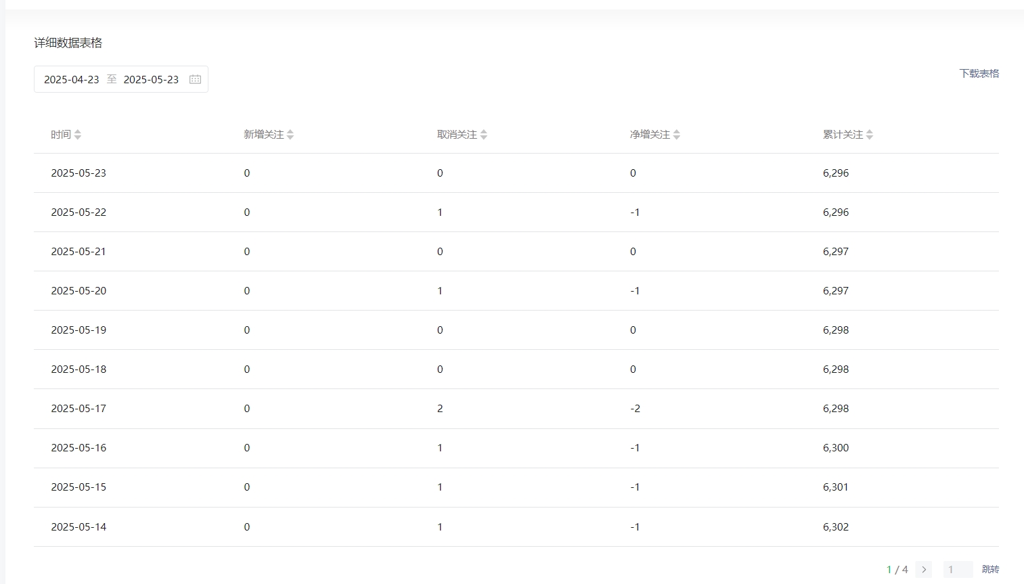
Task: Select the 2025-05-19 date cell
Action: click(x=79, y=330)
